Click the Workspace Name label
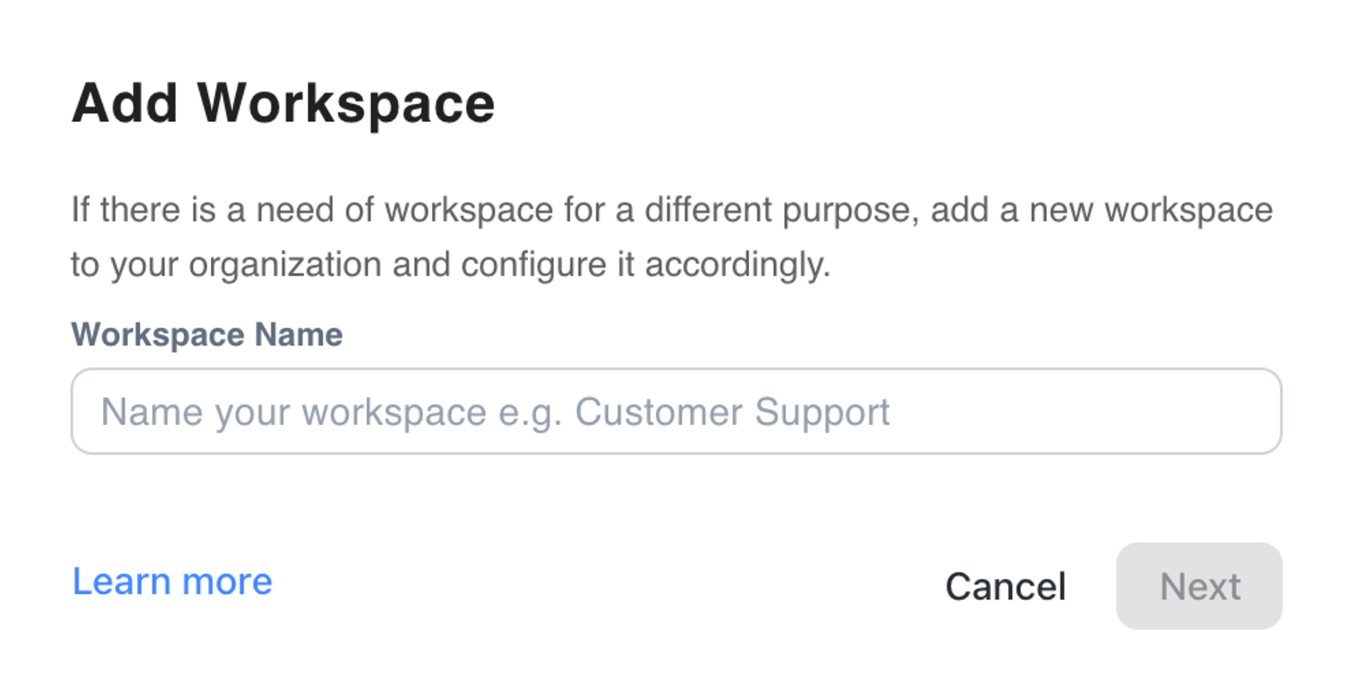The width and height of the screenshot is (1357, 700). coord(207,335)
